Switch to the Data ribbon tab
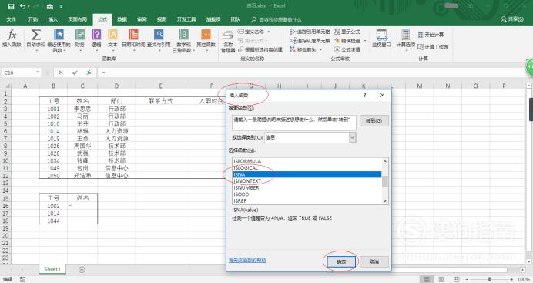This screenshot has height=283, width=533. coord(122,19)
